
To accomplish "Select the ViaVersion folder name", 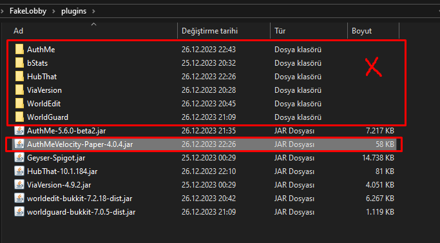I will click(44, 90).
